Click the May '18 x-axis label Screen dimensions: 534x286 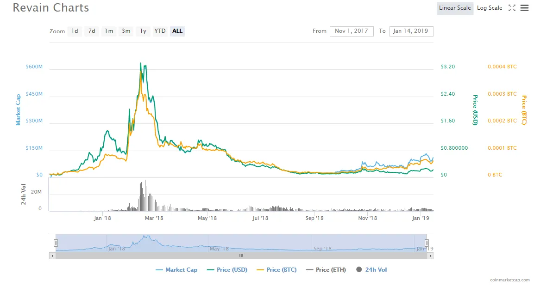[207, 218]
